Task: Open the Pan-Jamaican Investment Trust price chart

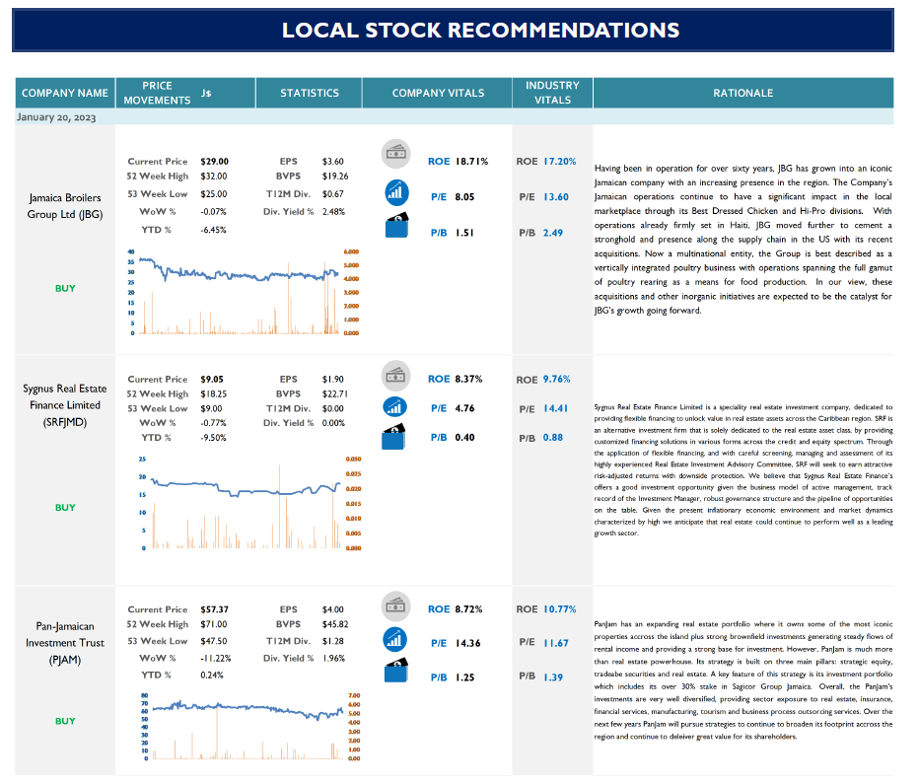Action: point(249,728)
